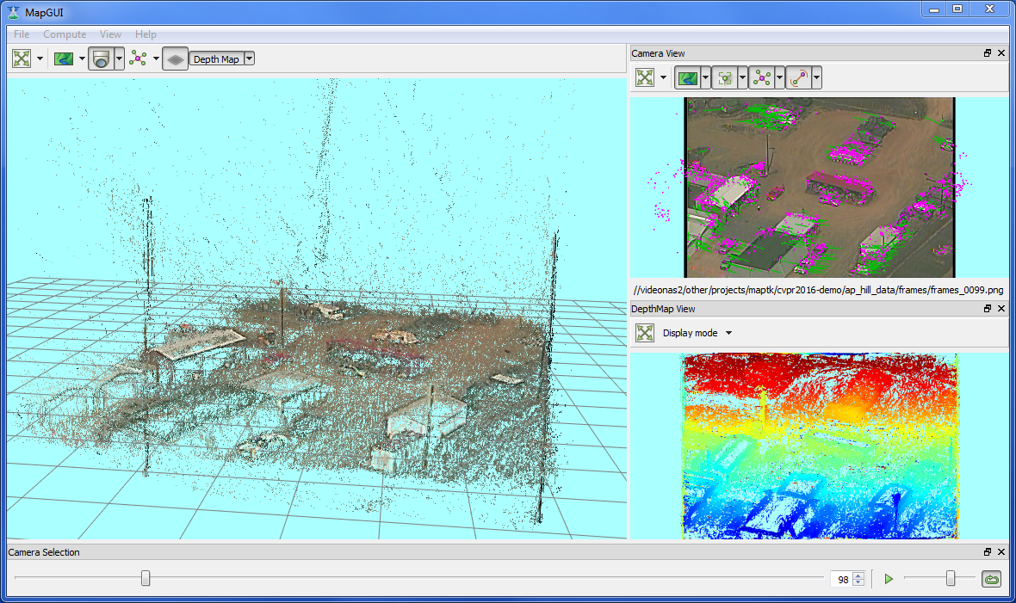Open landmark options arrow in the main toolbar

(x=156, y=59)
